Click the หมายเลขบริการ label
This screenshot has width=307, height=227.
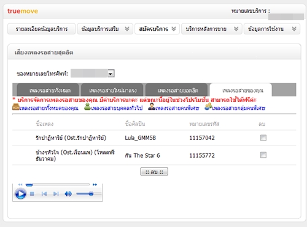pos(251,11)
